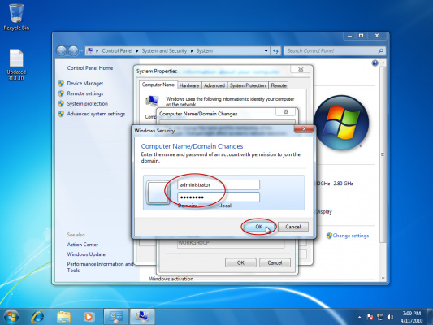Open the Change settings link
Image resolution: width=433 pixels, height=325 pixels.
pos(350,236)
